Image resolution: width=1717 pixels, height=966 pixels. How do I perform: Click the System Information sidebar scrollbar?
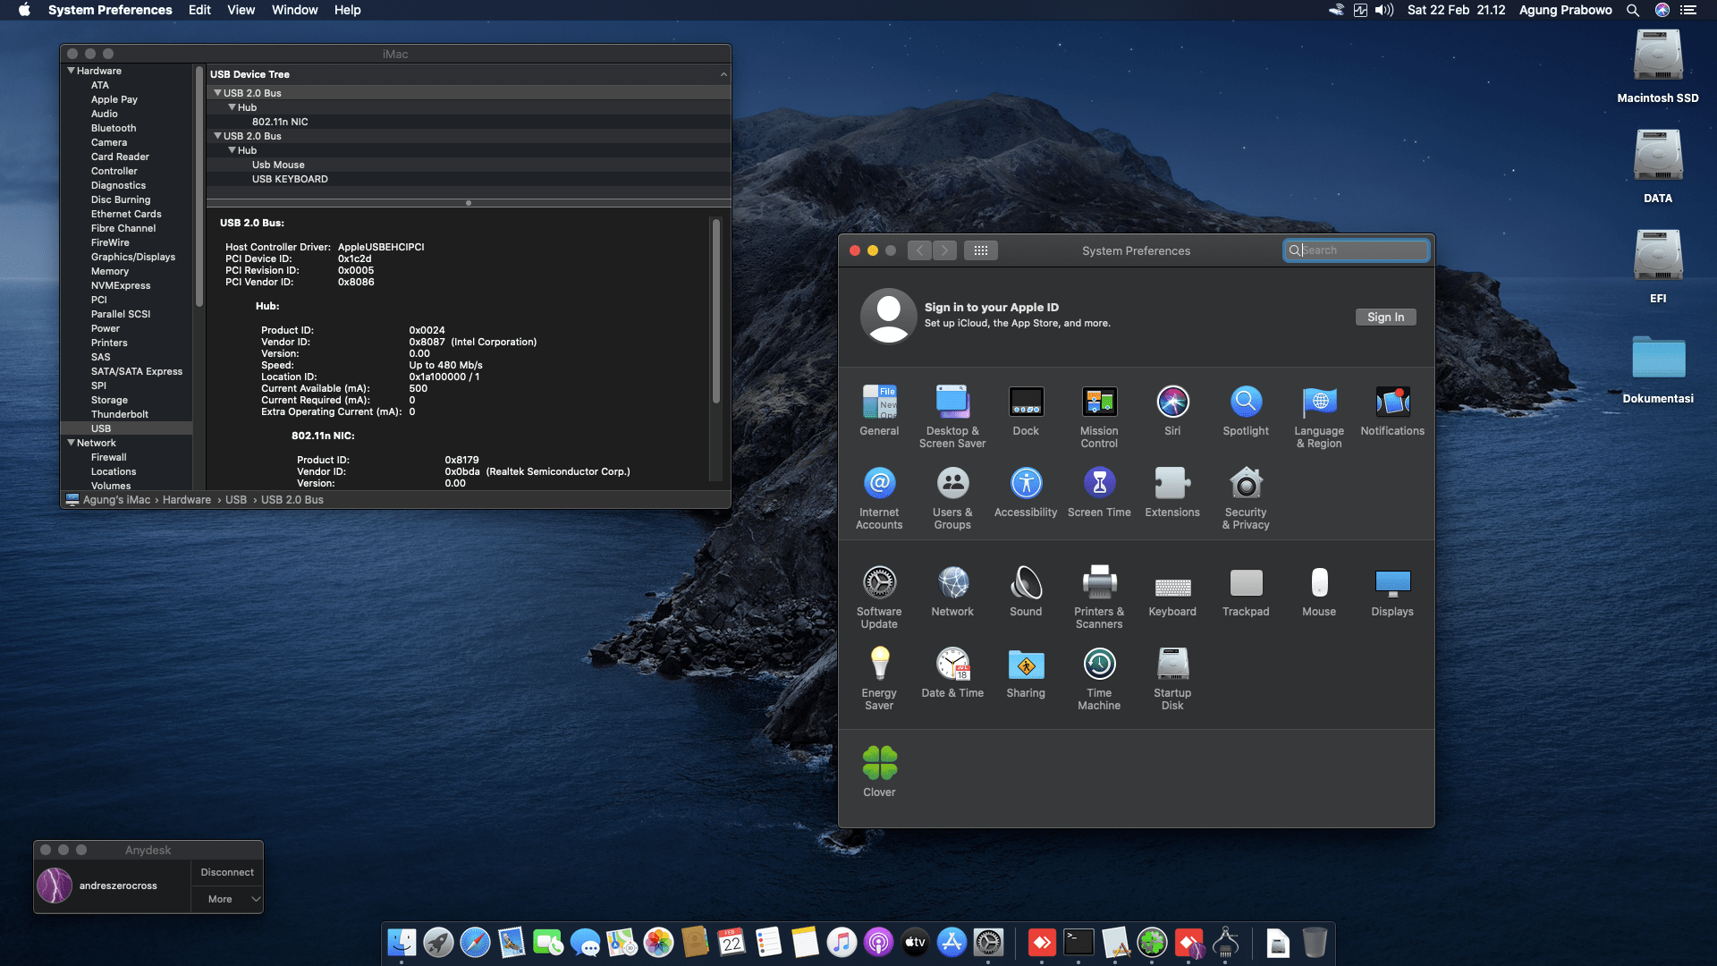(199, 186)
